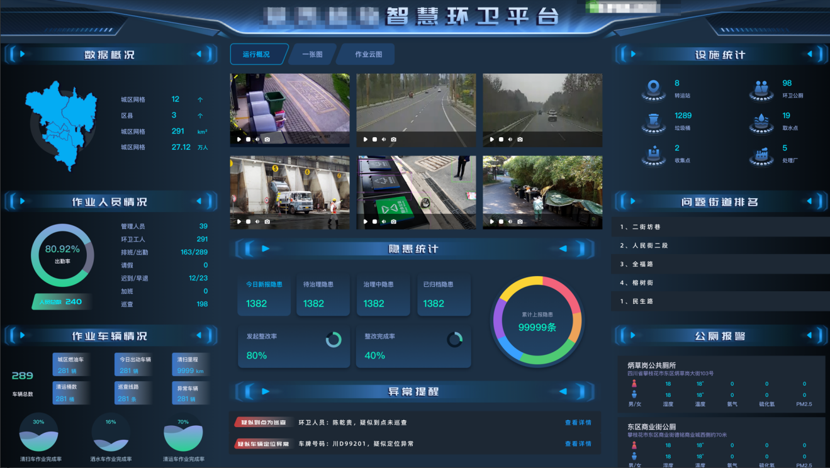Click left arrow on 隐患统计 panel header

[265, 248]
